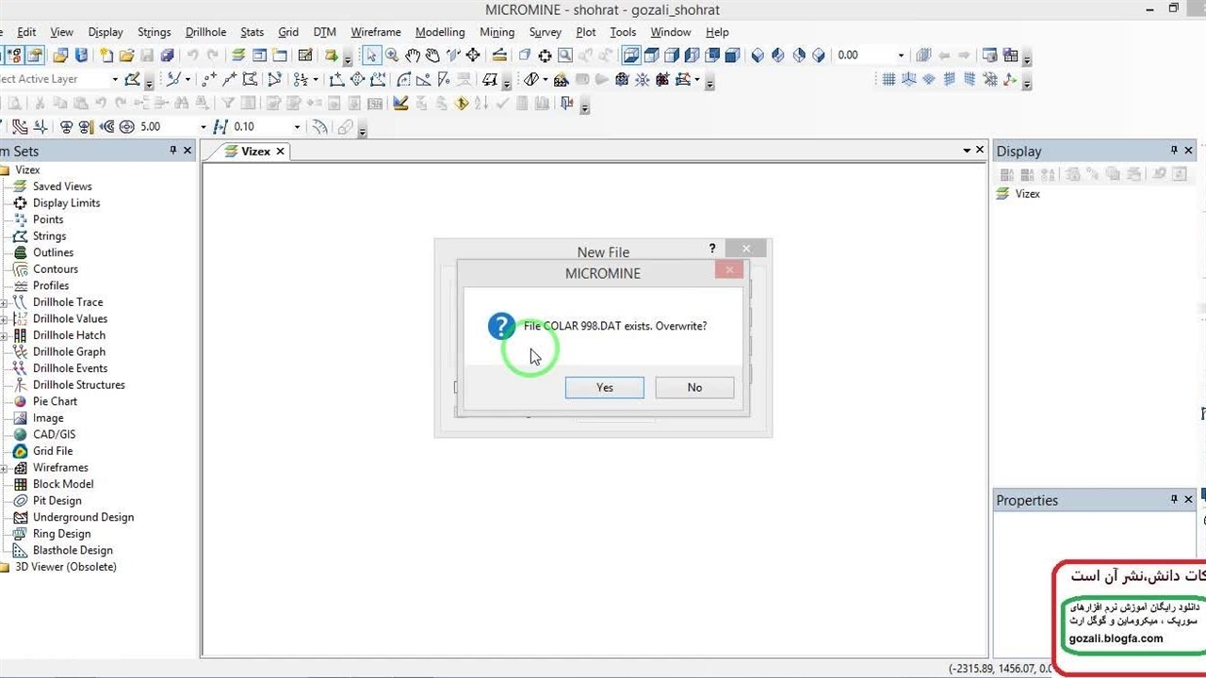The height and width of the screenshot is (678, 1206).
Task: Select Underground Design in form sets tree
Action: (83, 517)
